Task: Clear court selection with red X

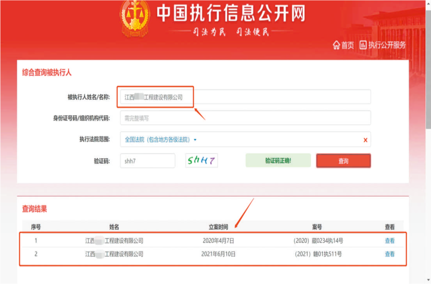Action: click(x=365, y=140)
